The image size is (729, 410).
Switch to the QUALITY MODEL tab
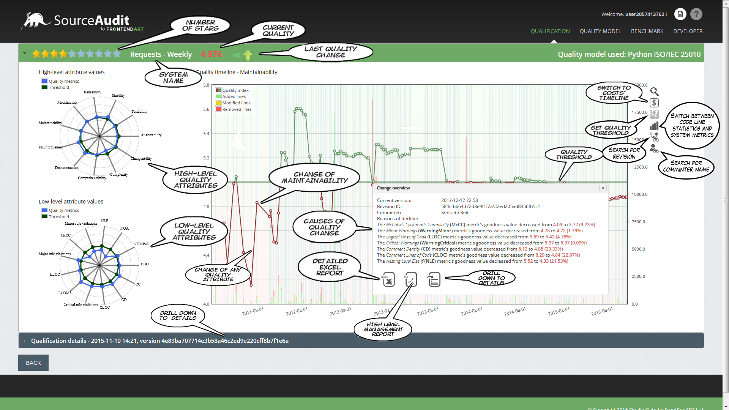click(600, 31)
